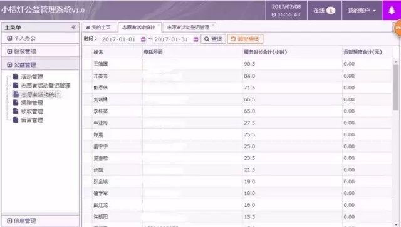Expand the 信息管理 menu section
Image resolution: width=401 pixels, height=227 pixels.
(40, 221)
